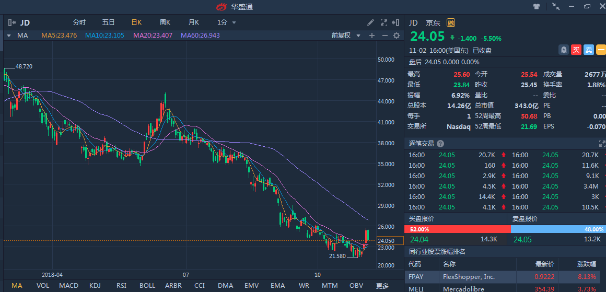The width and height of the screenshot is (606, 292).
Task: Open the 1分 minute interval dropdown
Action: tap(227, 22)
